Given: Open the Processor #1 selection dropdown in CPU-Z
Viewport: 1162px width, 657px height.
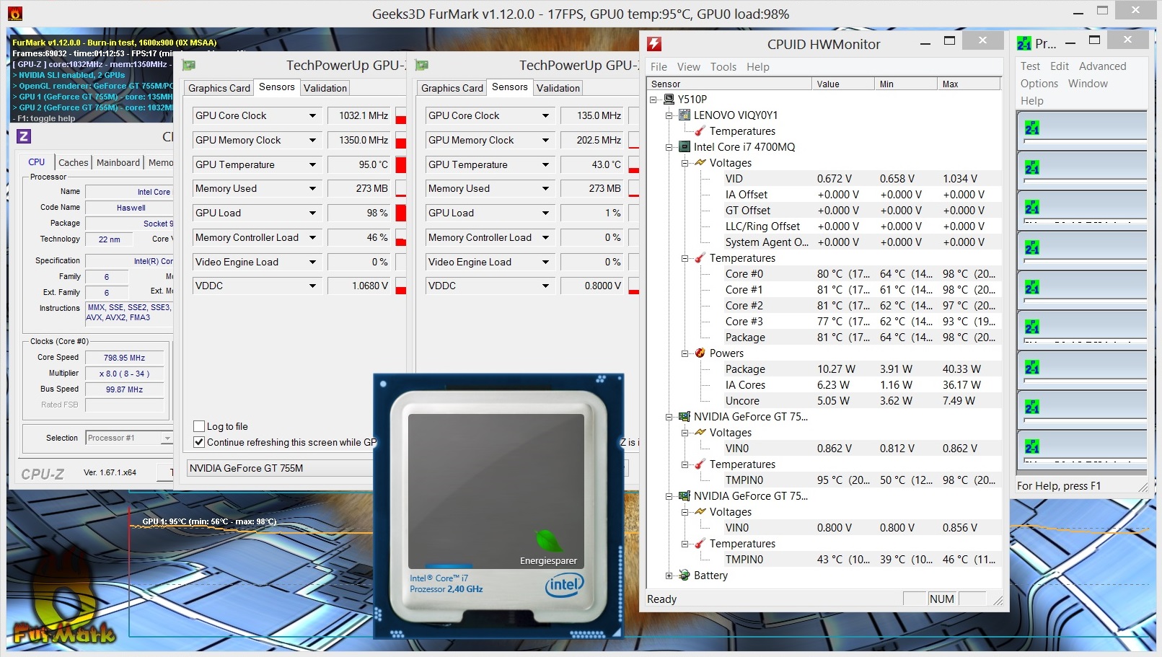Looking at the screenshot, I should (167, 438).
